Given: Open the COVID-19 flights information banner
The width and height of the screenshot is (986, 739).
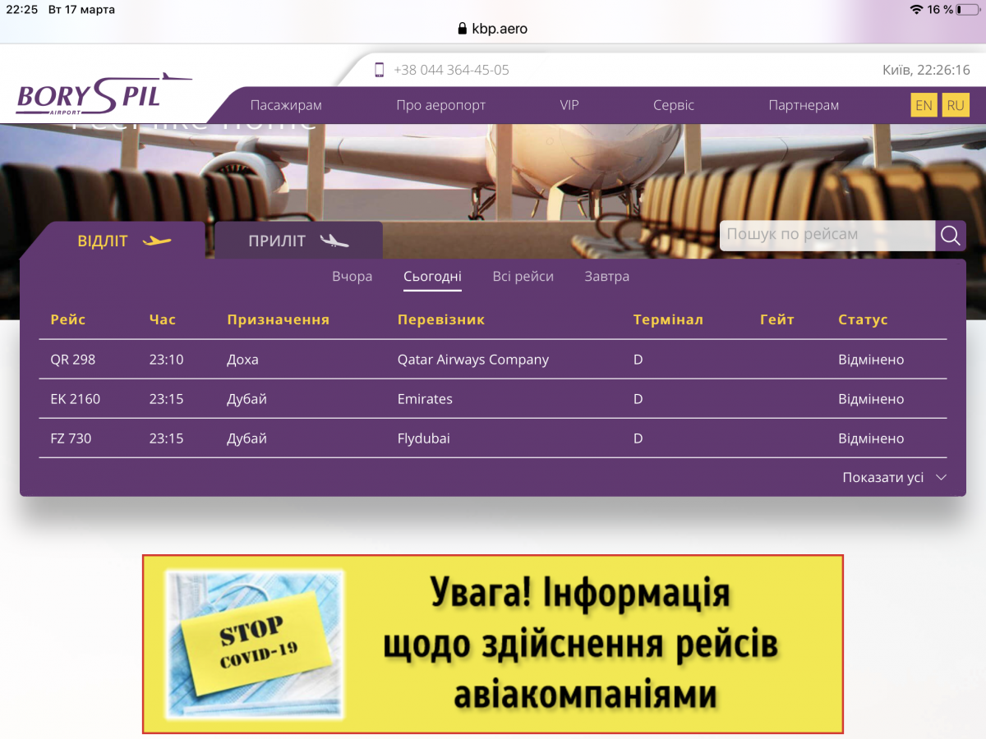Looking at the screenshot, I should [x=493, y=644].
